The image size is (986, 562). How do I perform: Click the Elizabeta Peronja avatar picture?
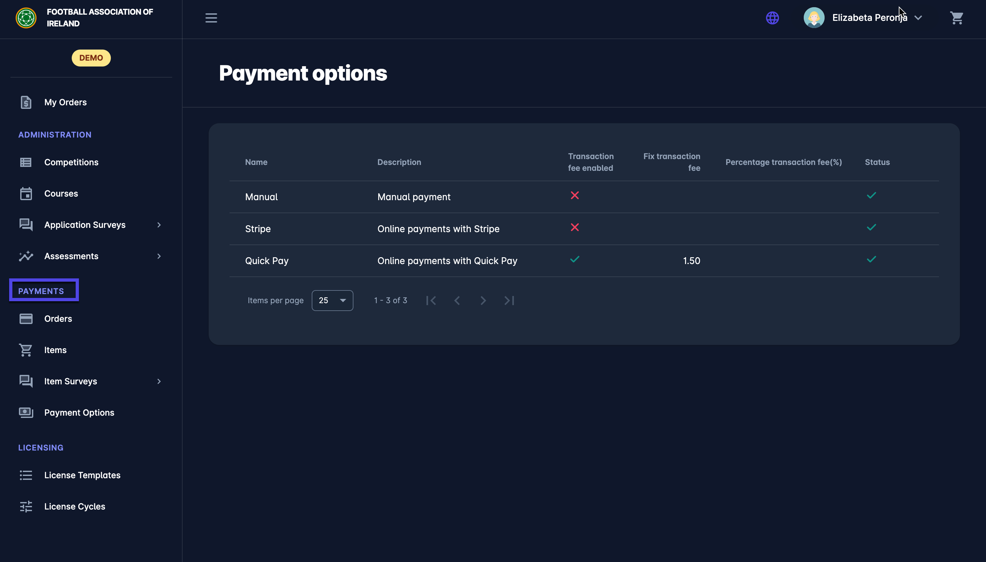(x=814, y=18)
